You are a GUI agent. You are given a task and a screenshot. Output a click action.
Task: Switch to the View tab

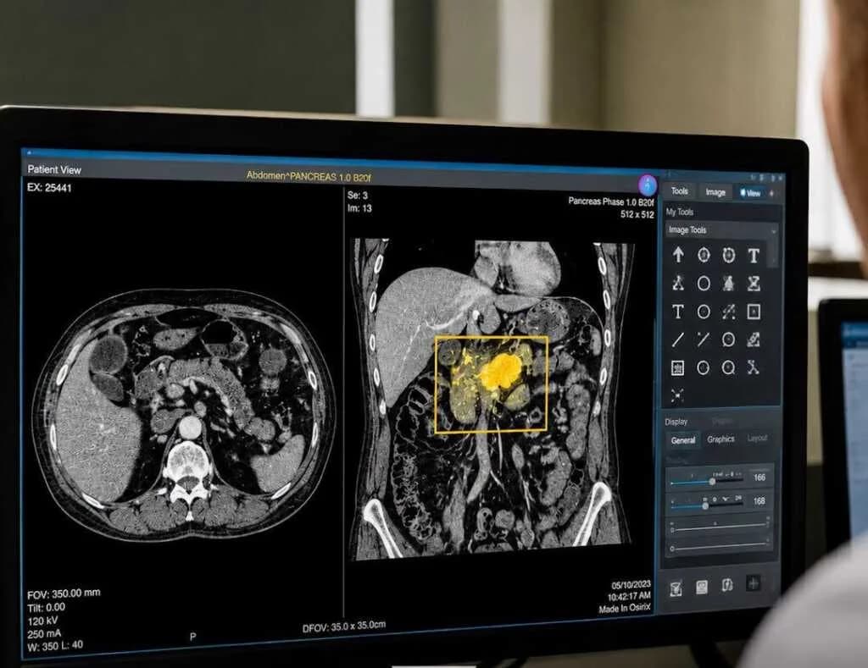750,193
